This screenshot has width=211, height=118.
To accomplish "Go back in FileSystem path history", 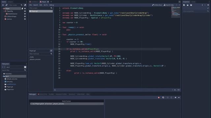I will pyautogui.click(x=3, y=67).
